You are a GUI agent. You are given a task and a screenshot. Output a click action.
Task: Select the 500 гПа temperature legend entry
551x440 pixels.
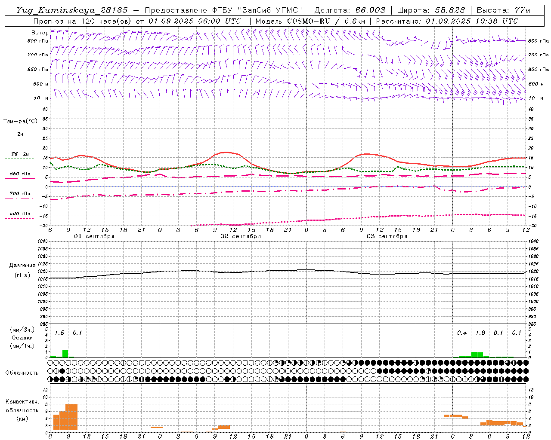[x=20, y=214]
